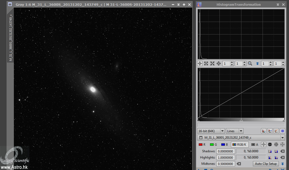Click the zoom-out arrows icon
This screenshot has height=170, width=289.
212,63
